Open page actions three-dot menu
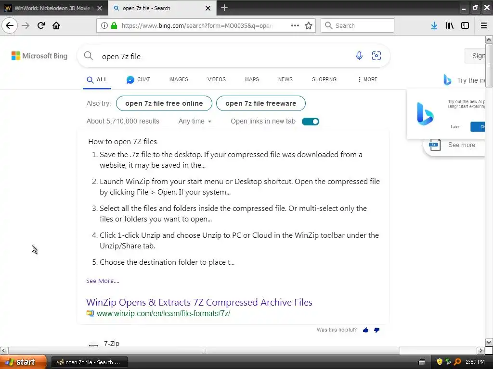 [x=295, y=25]
